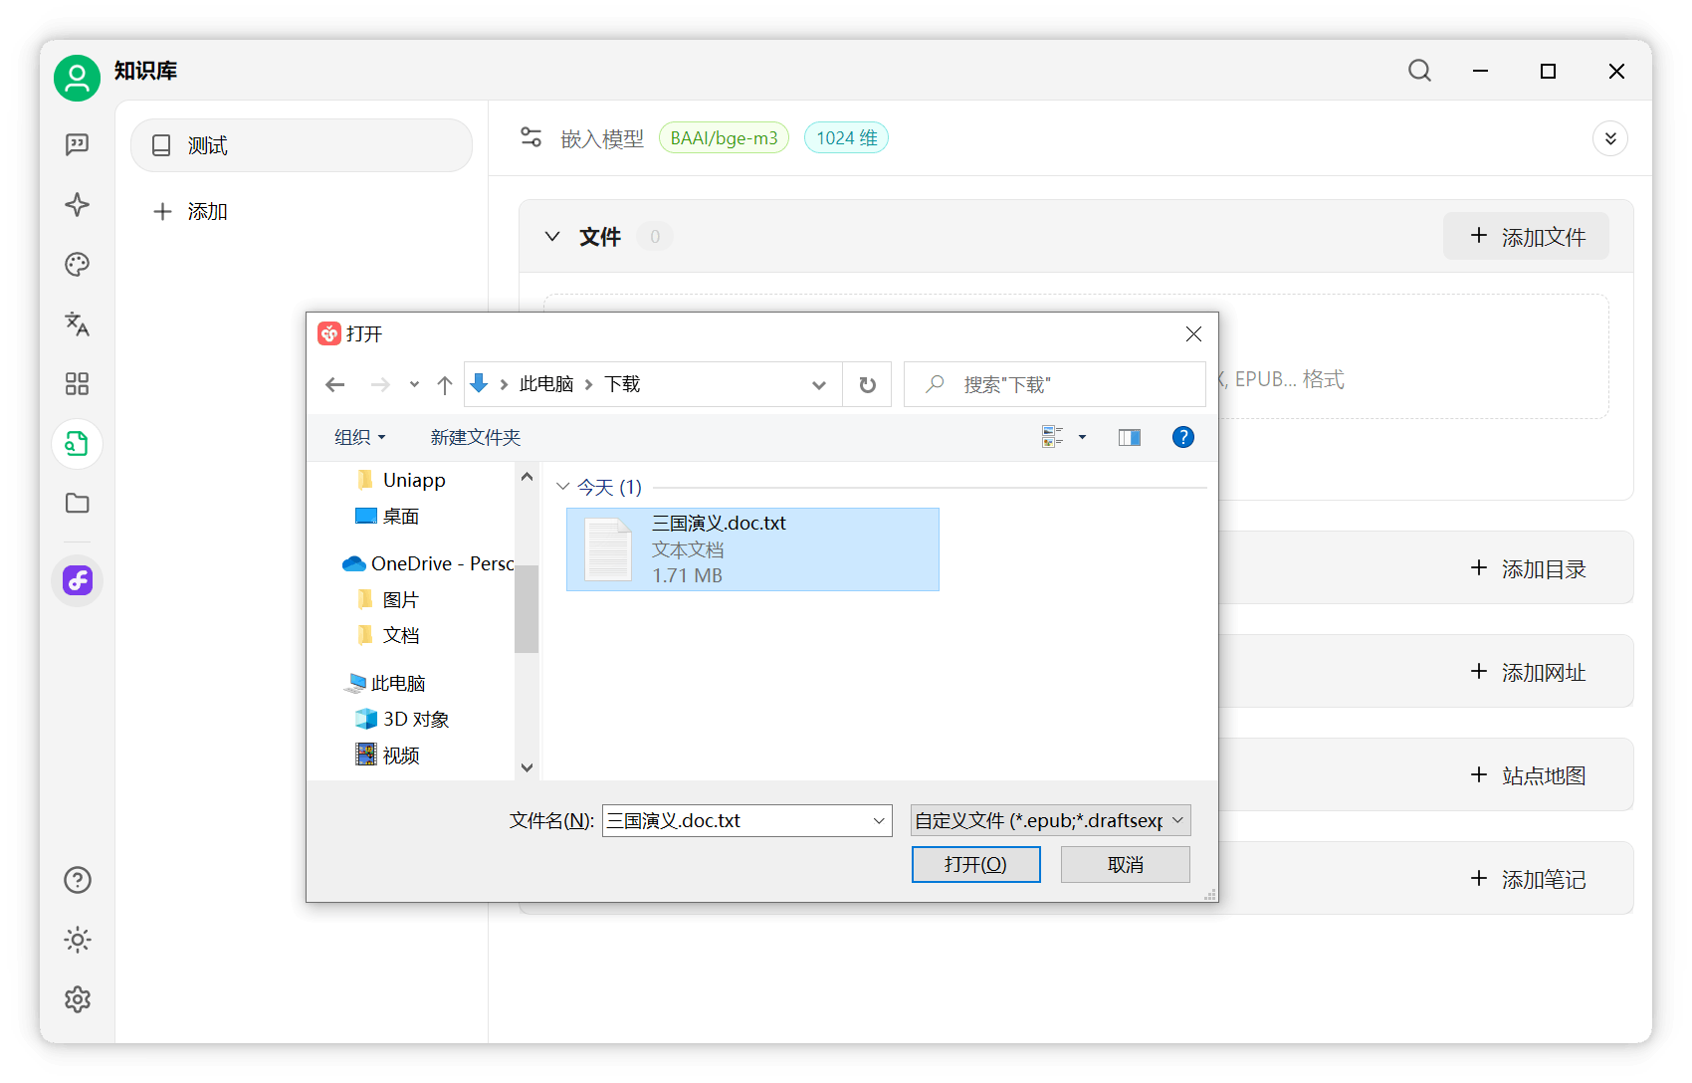Open the settings gear in the sidebar
This screenshot has width=1692, height=1083.
77,999
